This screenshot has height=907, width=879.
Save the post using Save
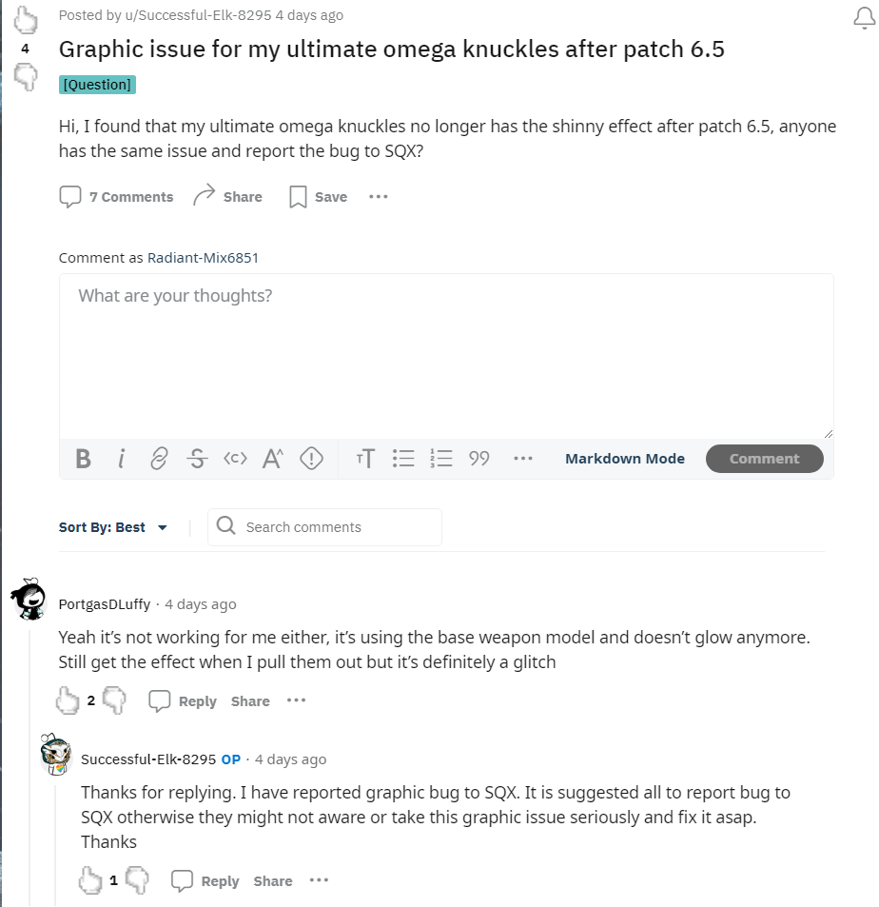pos(318,197)
